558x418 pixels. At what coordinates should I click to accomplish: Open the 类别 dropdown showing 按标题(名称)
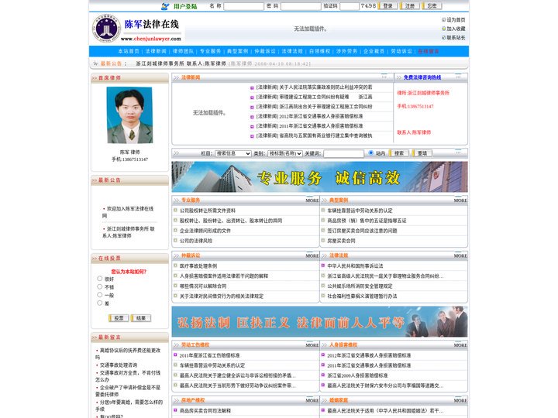coord(285,153)
